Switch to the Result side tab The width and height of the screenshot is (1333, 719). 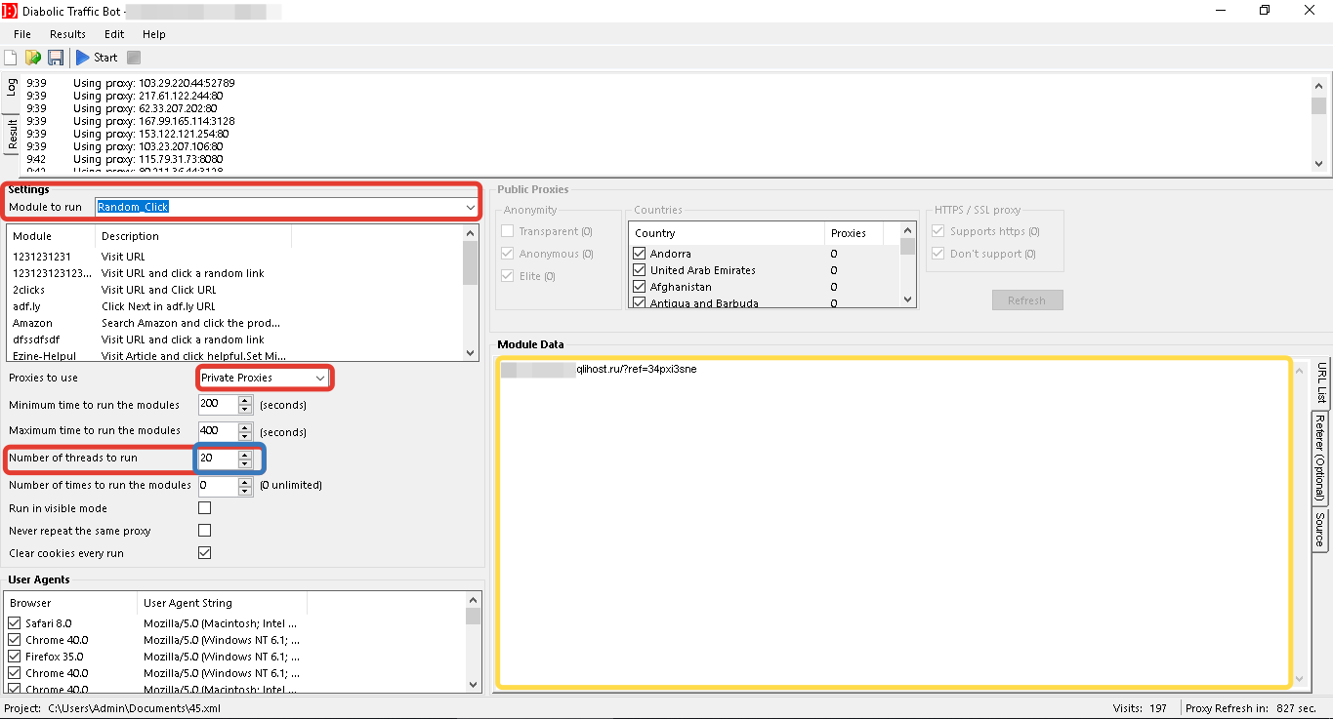coord(13,136)
